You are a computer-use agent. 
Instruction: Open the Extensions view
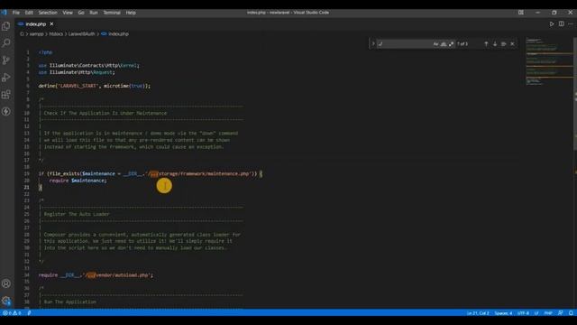point(6,94)
